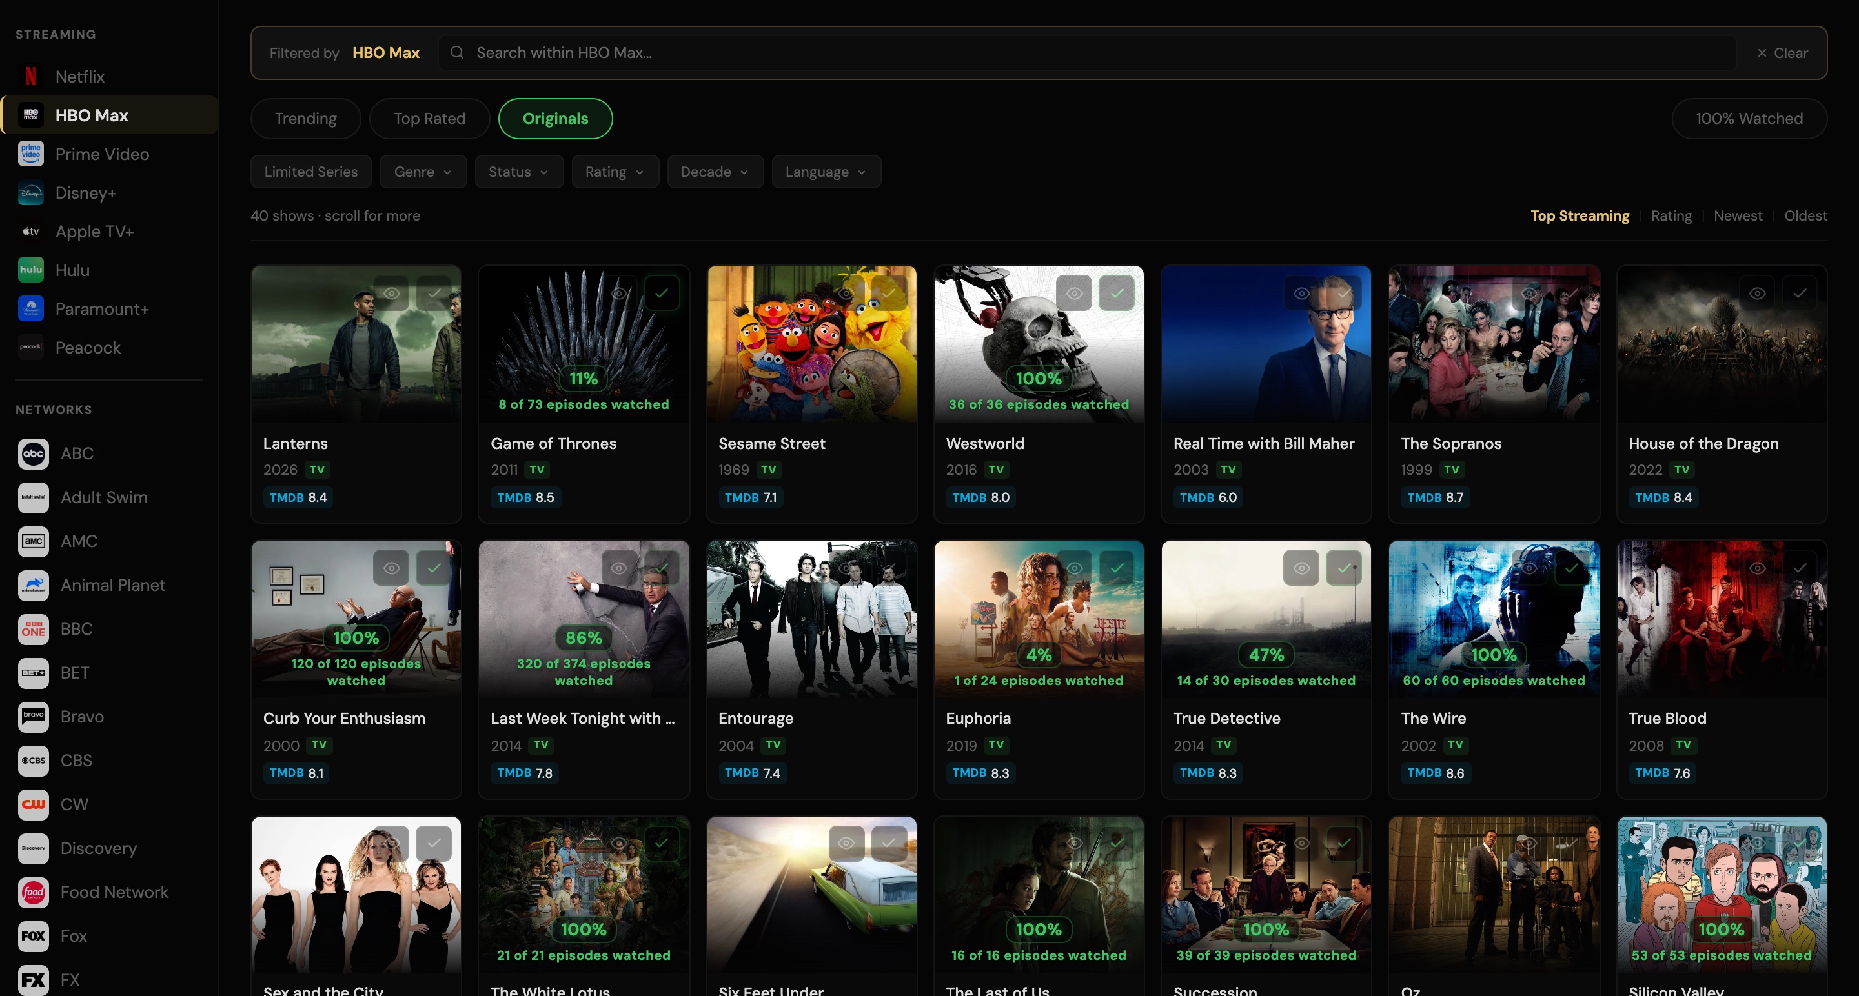The image size is (1859, 996).
Task: Select the CW network icon
Action: coord(33,804)
